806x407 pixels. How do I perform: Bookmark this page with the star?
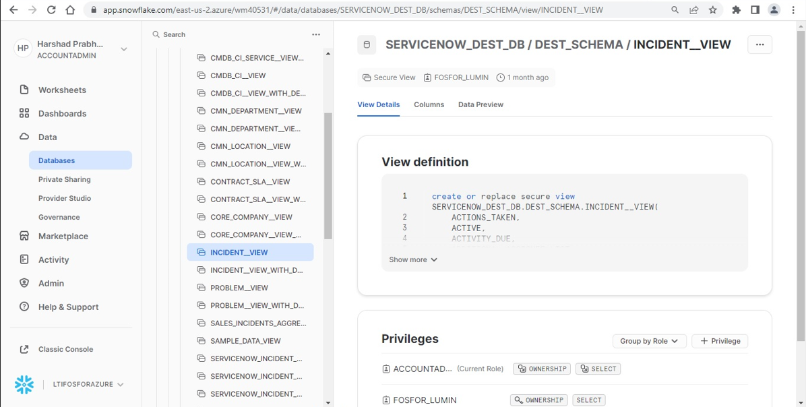coord(713,9)
